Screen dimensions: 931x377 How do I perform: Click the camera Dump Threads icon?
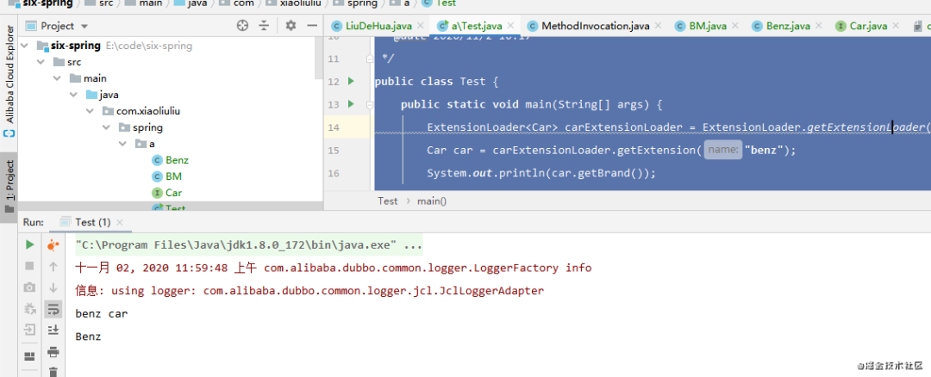coord(29,287)
